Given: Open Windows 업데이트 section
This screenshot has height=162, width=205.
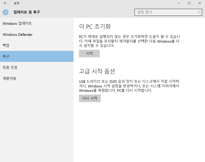Looking at the screenshot, I should click(37, 23).
